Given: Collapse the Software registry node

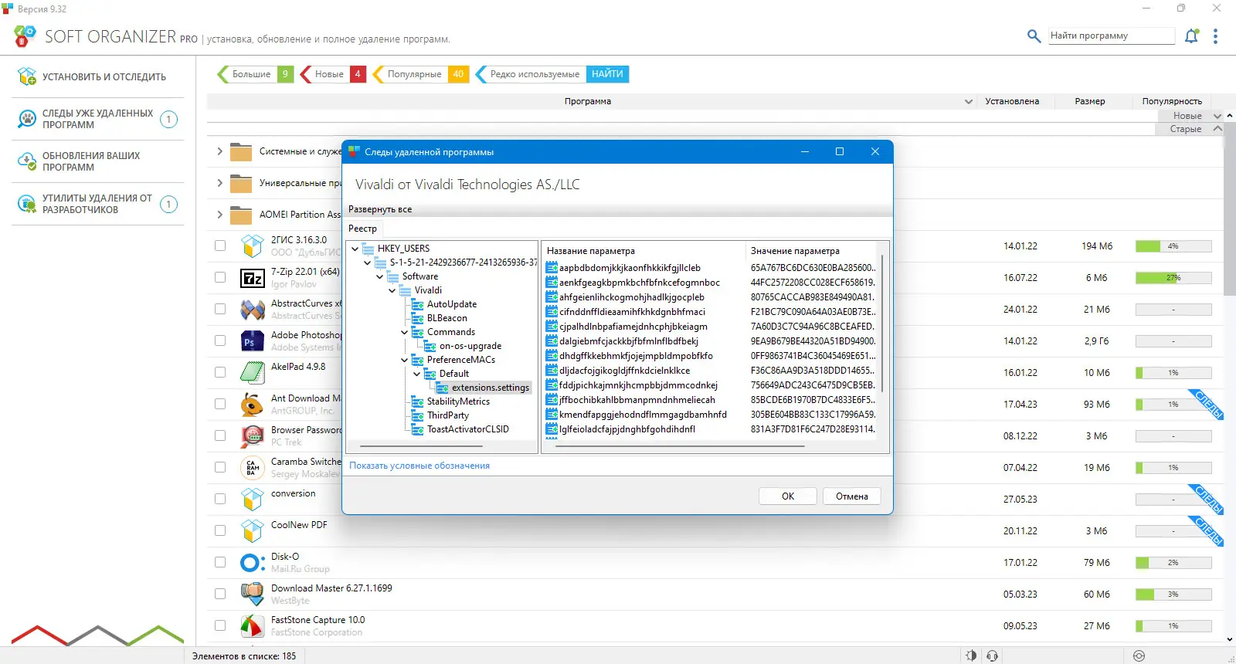Looking at the screenshot, I should pos(380,276).
